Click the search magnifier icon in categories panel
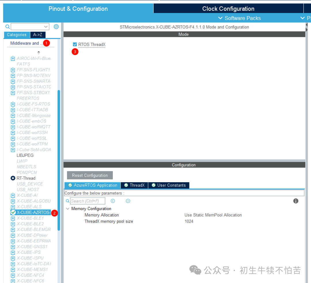 [x=7, y=27]
